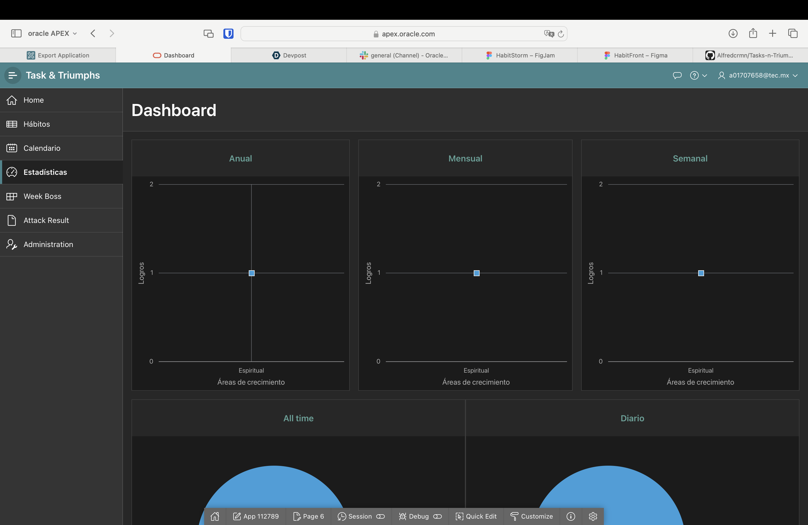Open the feedback speech bubble icon
This screenshot has width=808, height=525.
677,75
